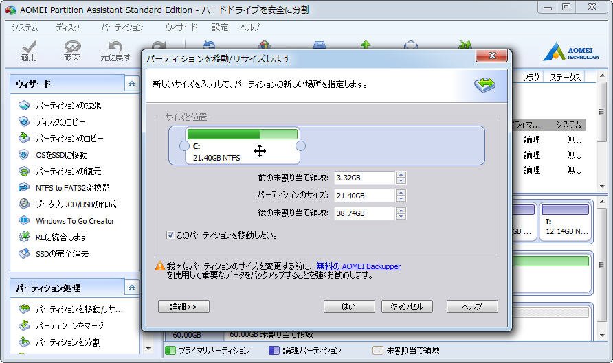Open the ウィザード menu
Image resolution: width=613 pixels, height=363 pixels.
click(x=181, y=27)
